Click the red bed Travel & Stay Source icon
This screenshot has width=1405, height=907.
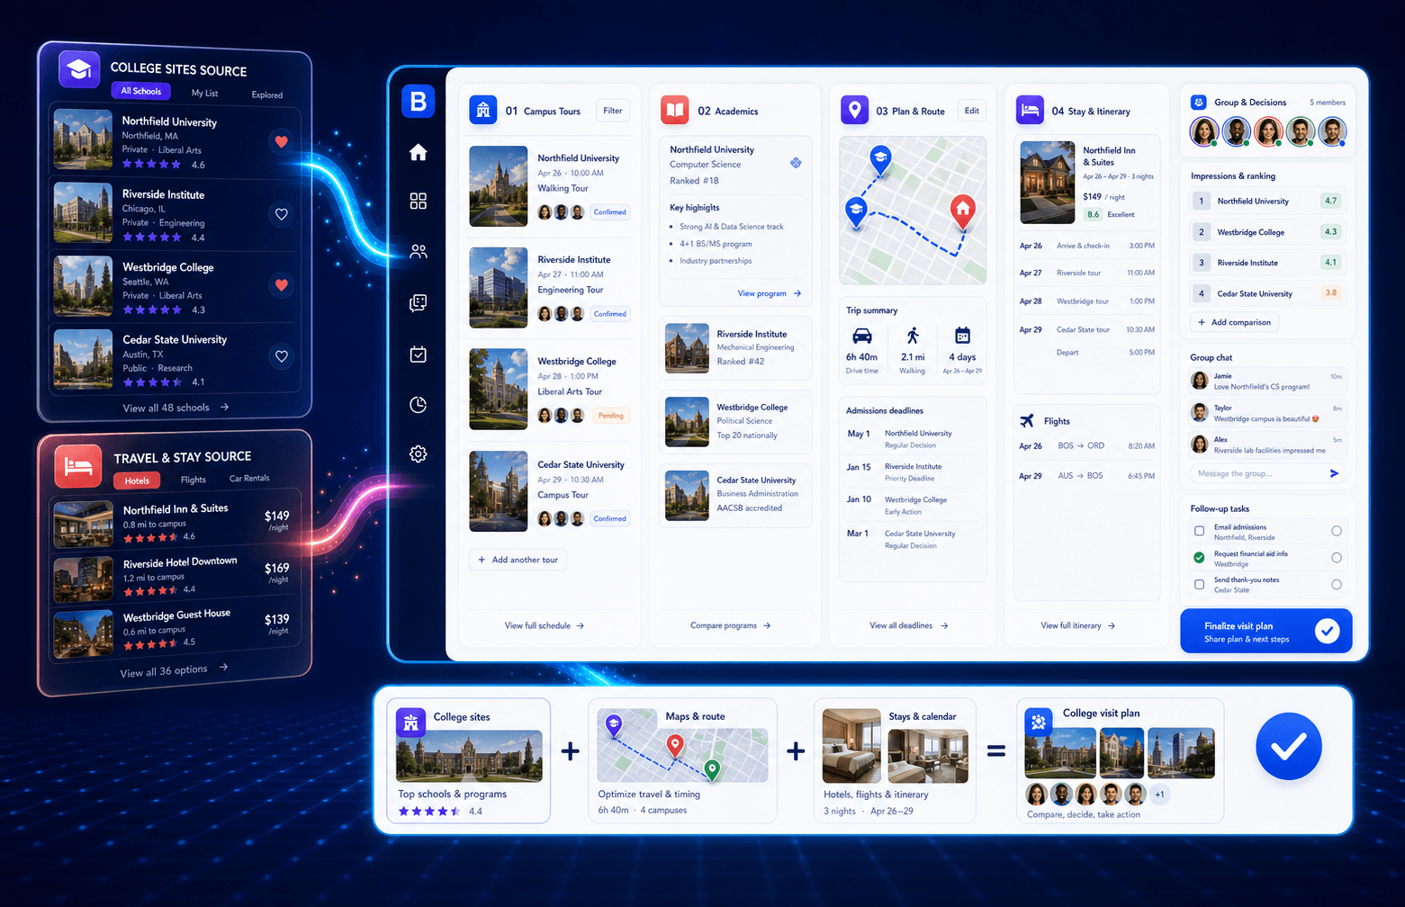[x=78, y=466]
